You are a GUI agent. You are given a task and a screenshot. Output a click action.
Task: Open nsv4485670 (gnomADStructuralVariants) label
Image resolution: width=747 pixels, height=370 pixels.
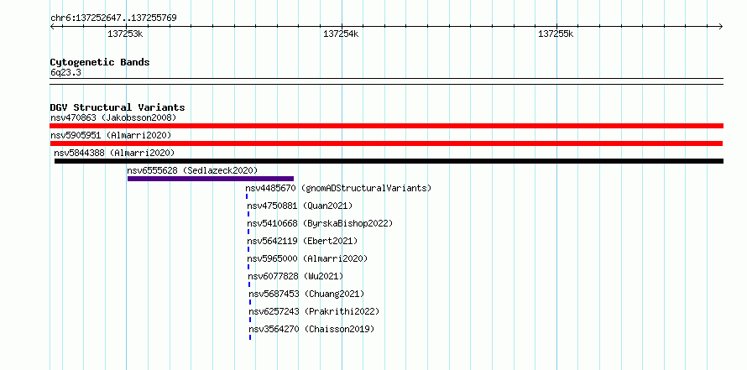(338, 188)
